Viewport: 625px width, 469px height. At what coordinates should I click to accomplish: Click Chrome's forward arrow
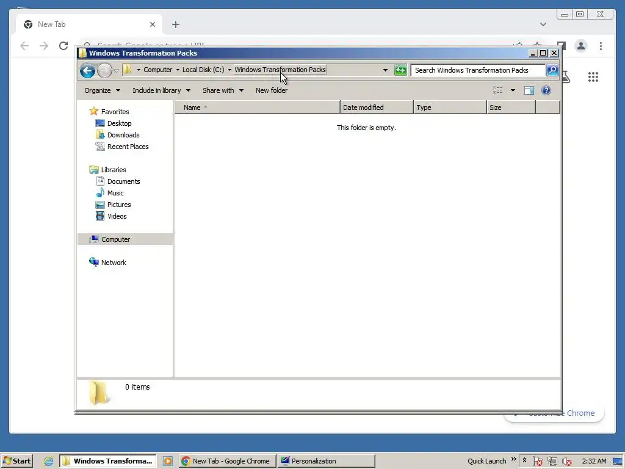click(x=44, y=46)
